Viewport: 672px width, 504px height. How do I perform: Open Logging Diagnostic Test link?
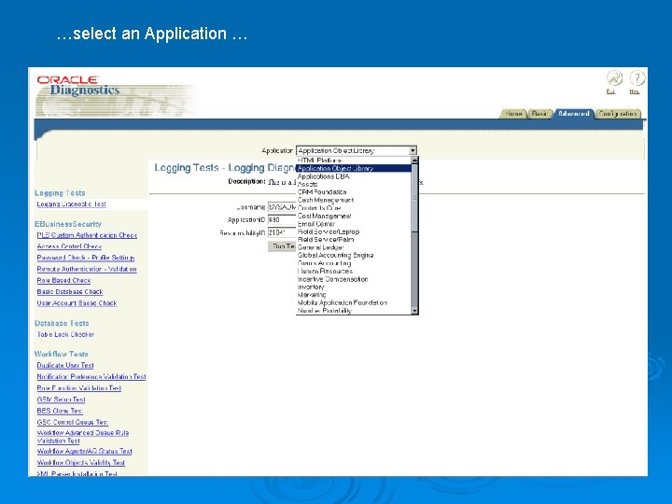pyautogui.click(x=71, y=204)
